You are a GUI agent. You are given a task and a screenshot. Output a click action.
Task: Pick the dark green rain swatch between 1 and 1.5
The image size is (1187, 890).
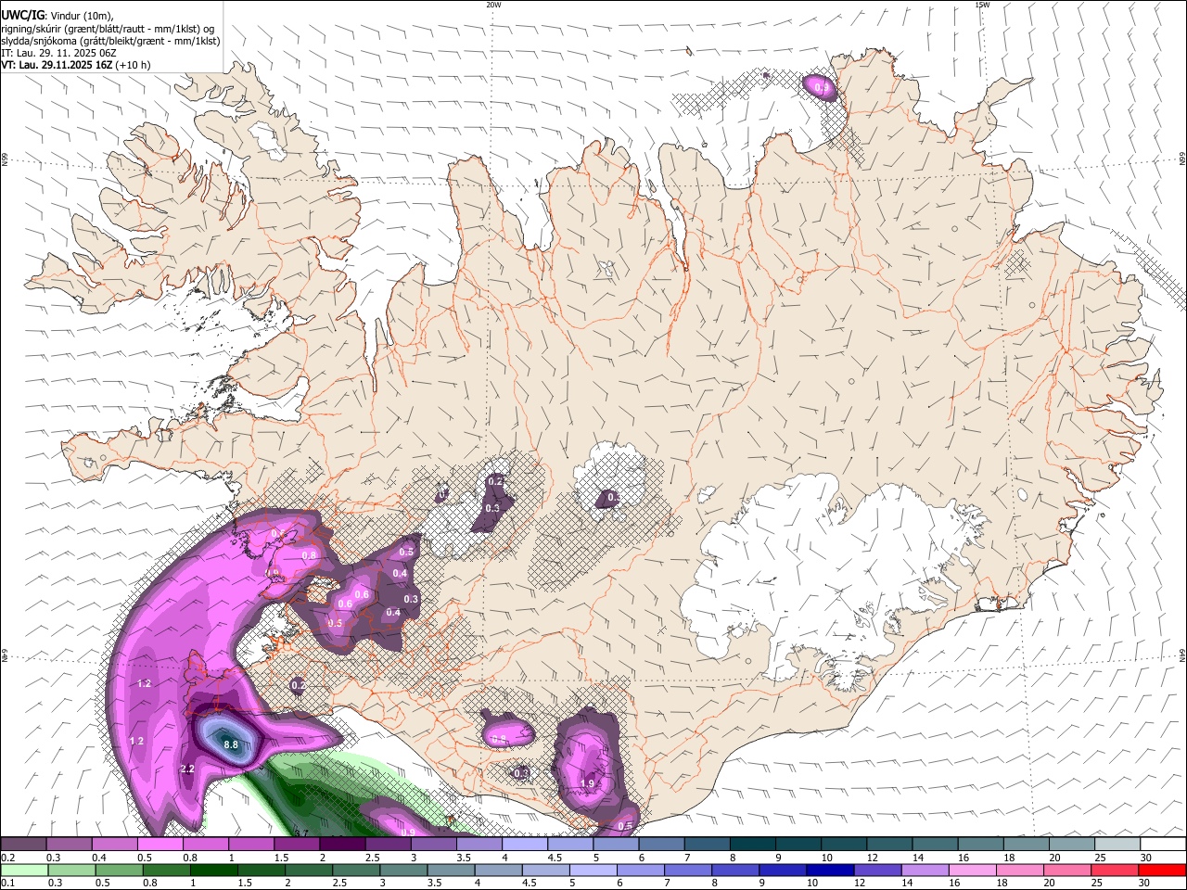(x=213, y=871)
